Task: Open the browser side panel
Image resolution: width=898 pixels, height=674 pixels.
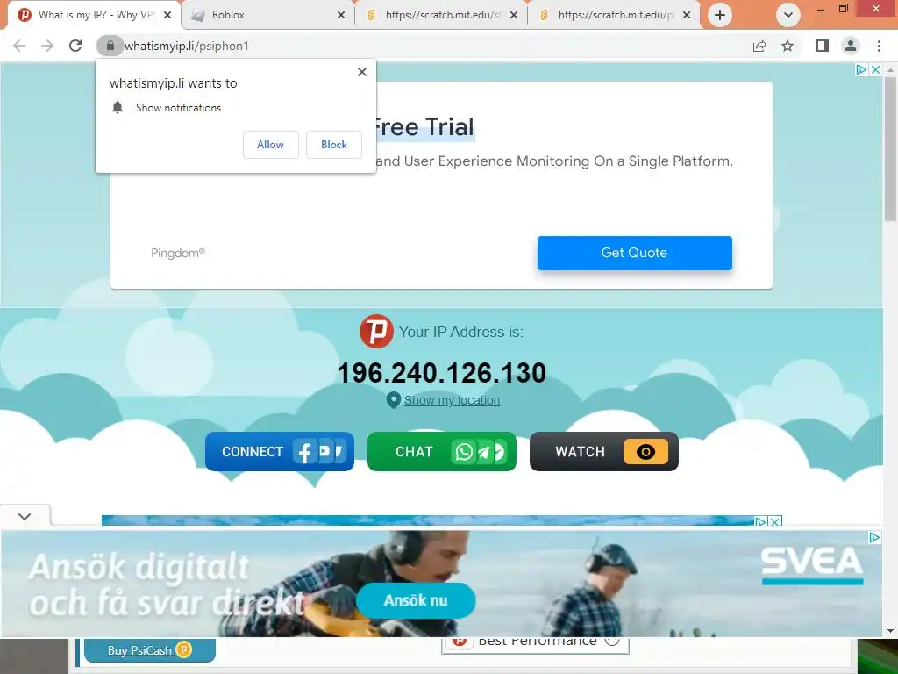Action: tap(823, 46)
